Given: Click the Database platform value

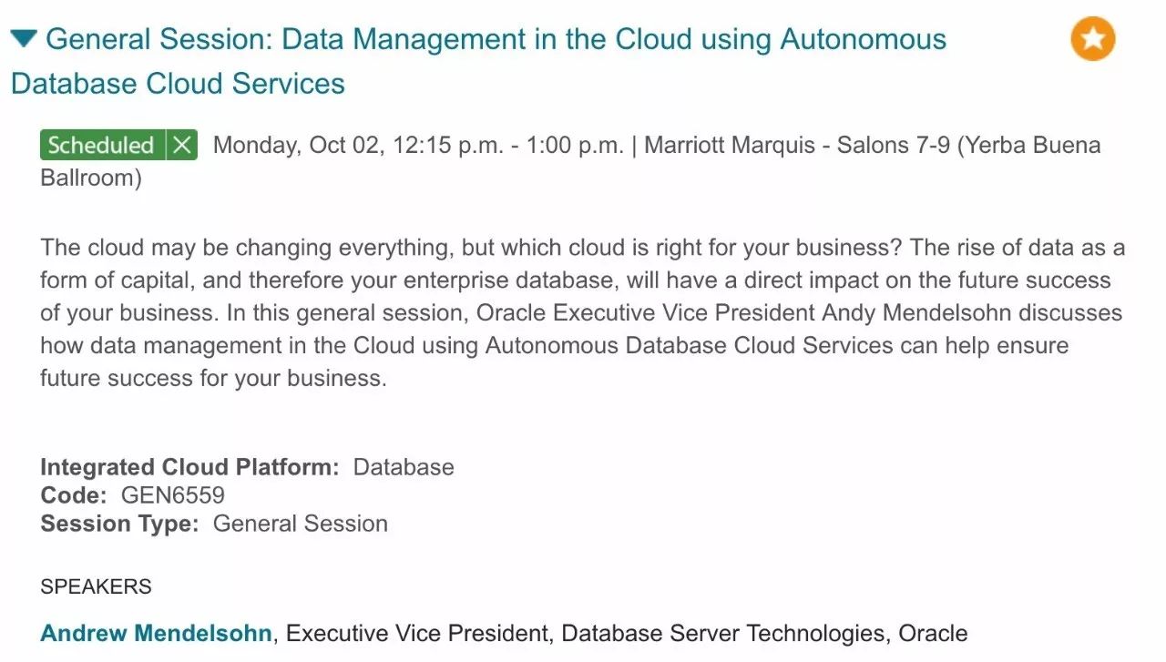Looking at the screenshot, I should (x=404, y=467).
